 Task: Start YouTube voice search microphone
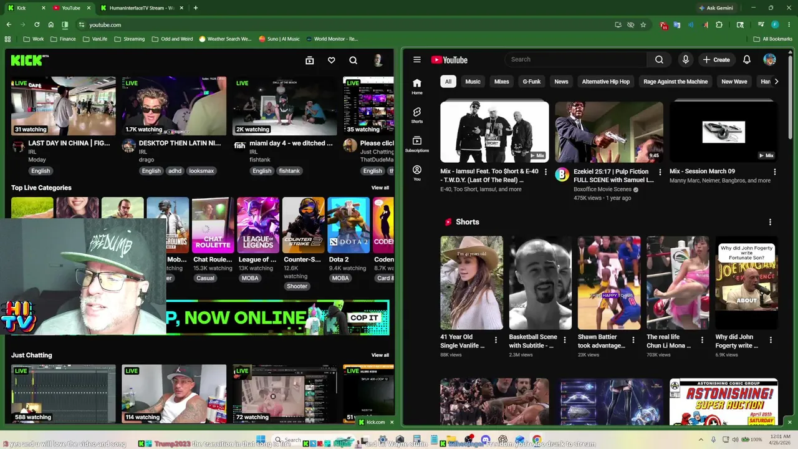[685, 59]
